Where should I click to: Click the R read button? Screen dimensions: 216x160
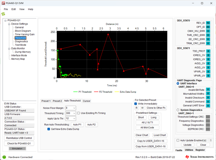(x=136, y=108)
